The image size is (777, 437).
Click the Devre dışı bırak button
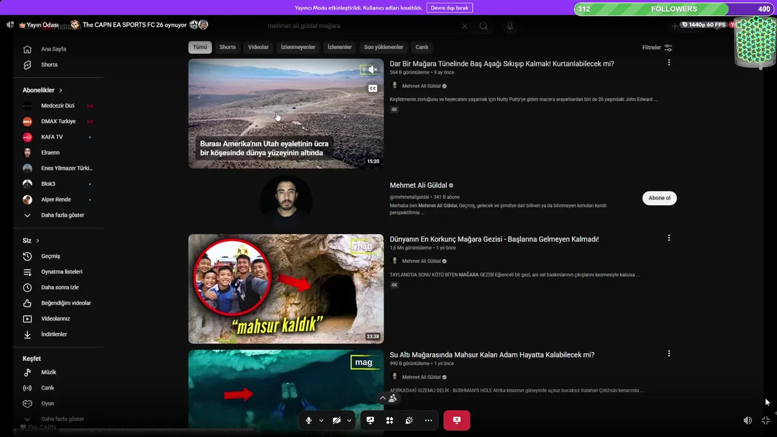(450, 8)
